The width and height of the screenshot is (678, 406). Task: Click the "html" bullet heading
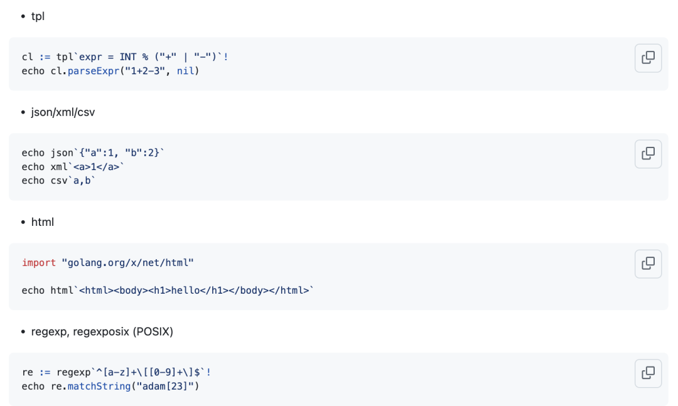[x=42, y=222]
